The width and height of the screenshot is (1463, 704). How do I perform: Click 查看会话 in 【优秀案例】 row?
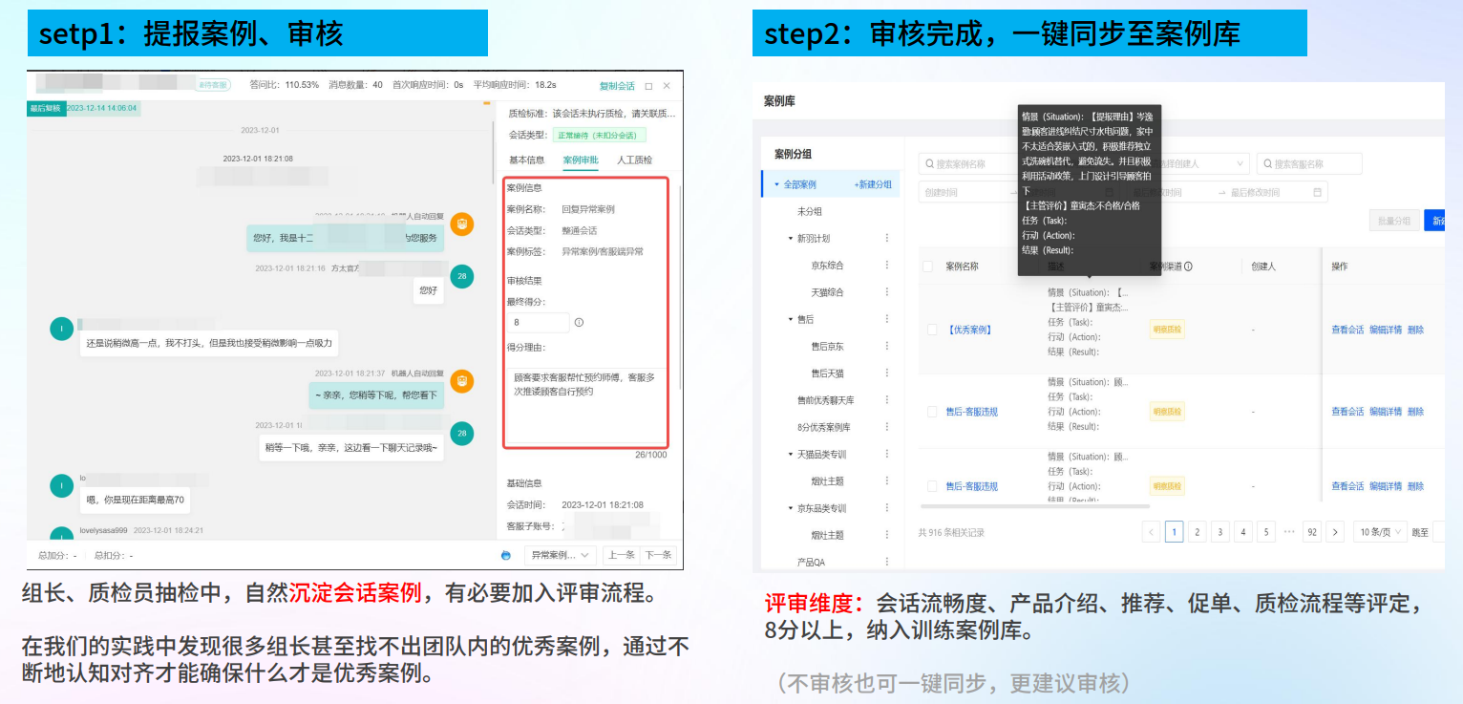(1347, 330)
